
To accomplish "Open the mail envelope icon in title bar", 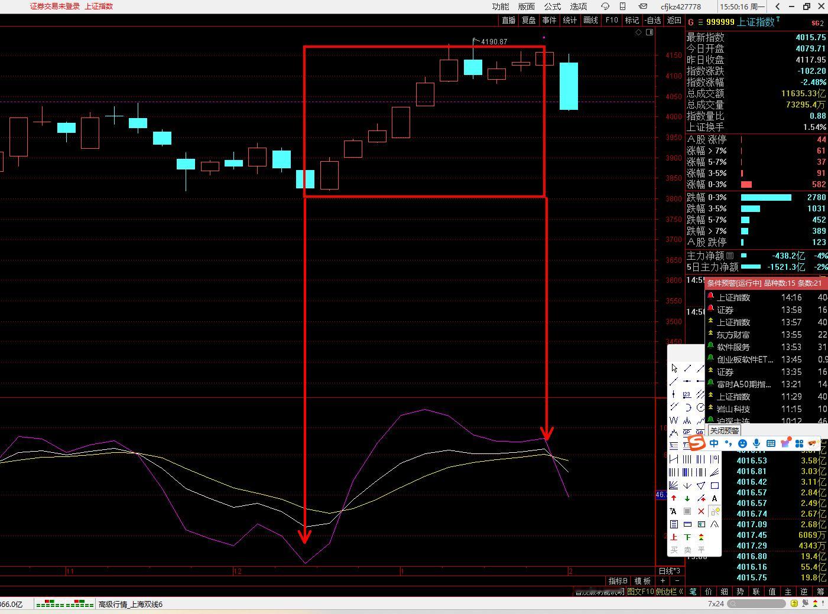I will [x=643, y=6].
